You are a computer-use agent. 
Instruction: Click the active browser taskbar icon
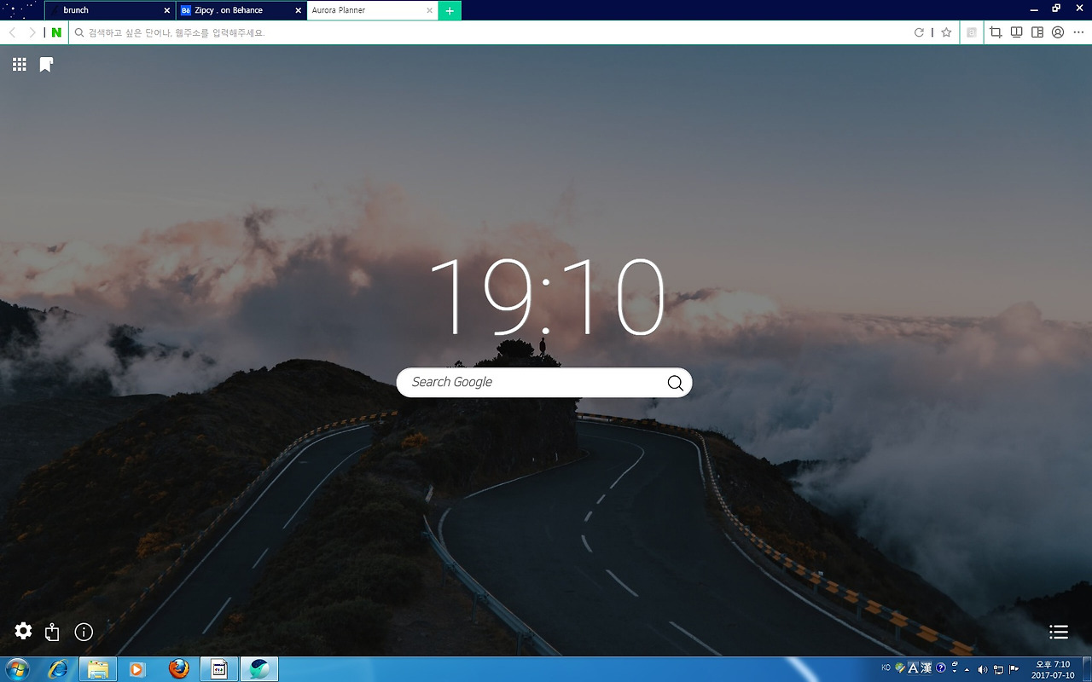259,669
